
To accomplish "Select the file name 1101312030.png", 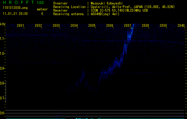I will coord(15,8).
